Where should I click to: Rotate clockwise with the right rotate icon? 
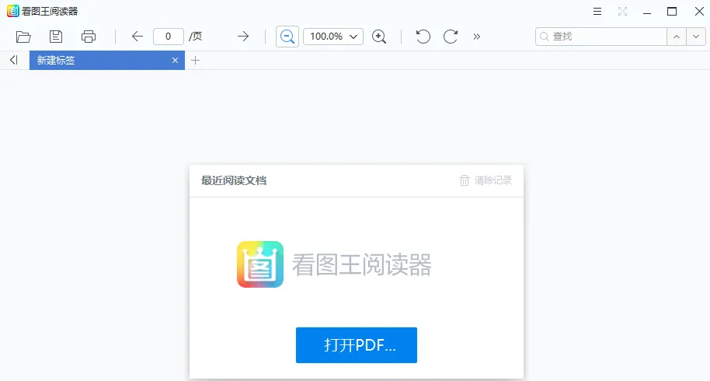pos(451,37)
